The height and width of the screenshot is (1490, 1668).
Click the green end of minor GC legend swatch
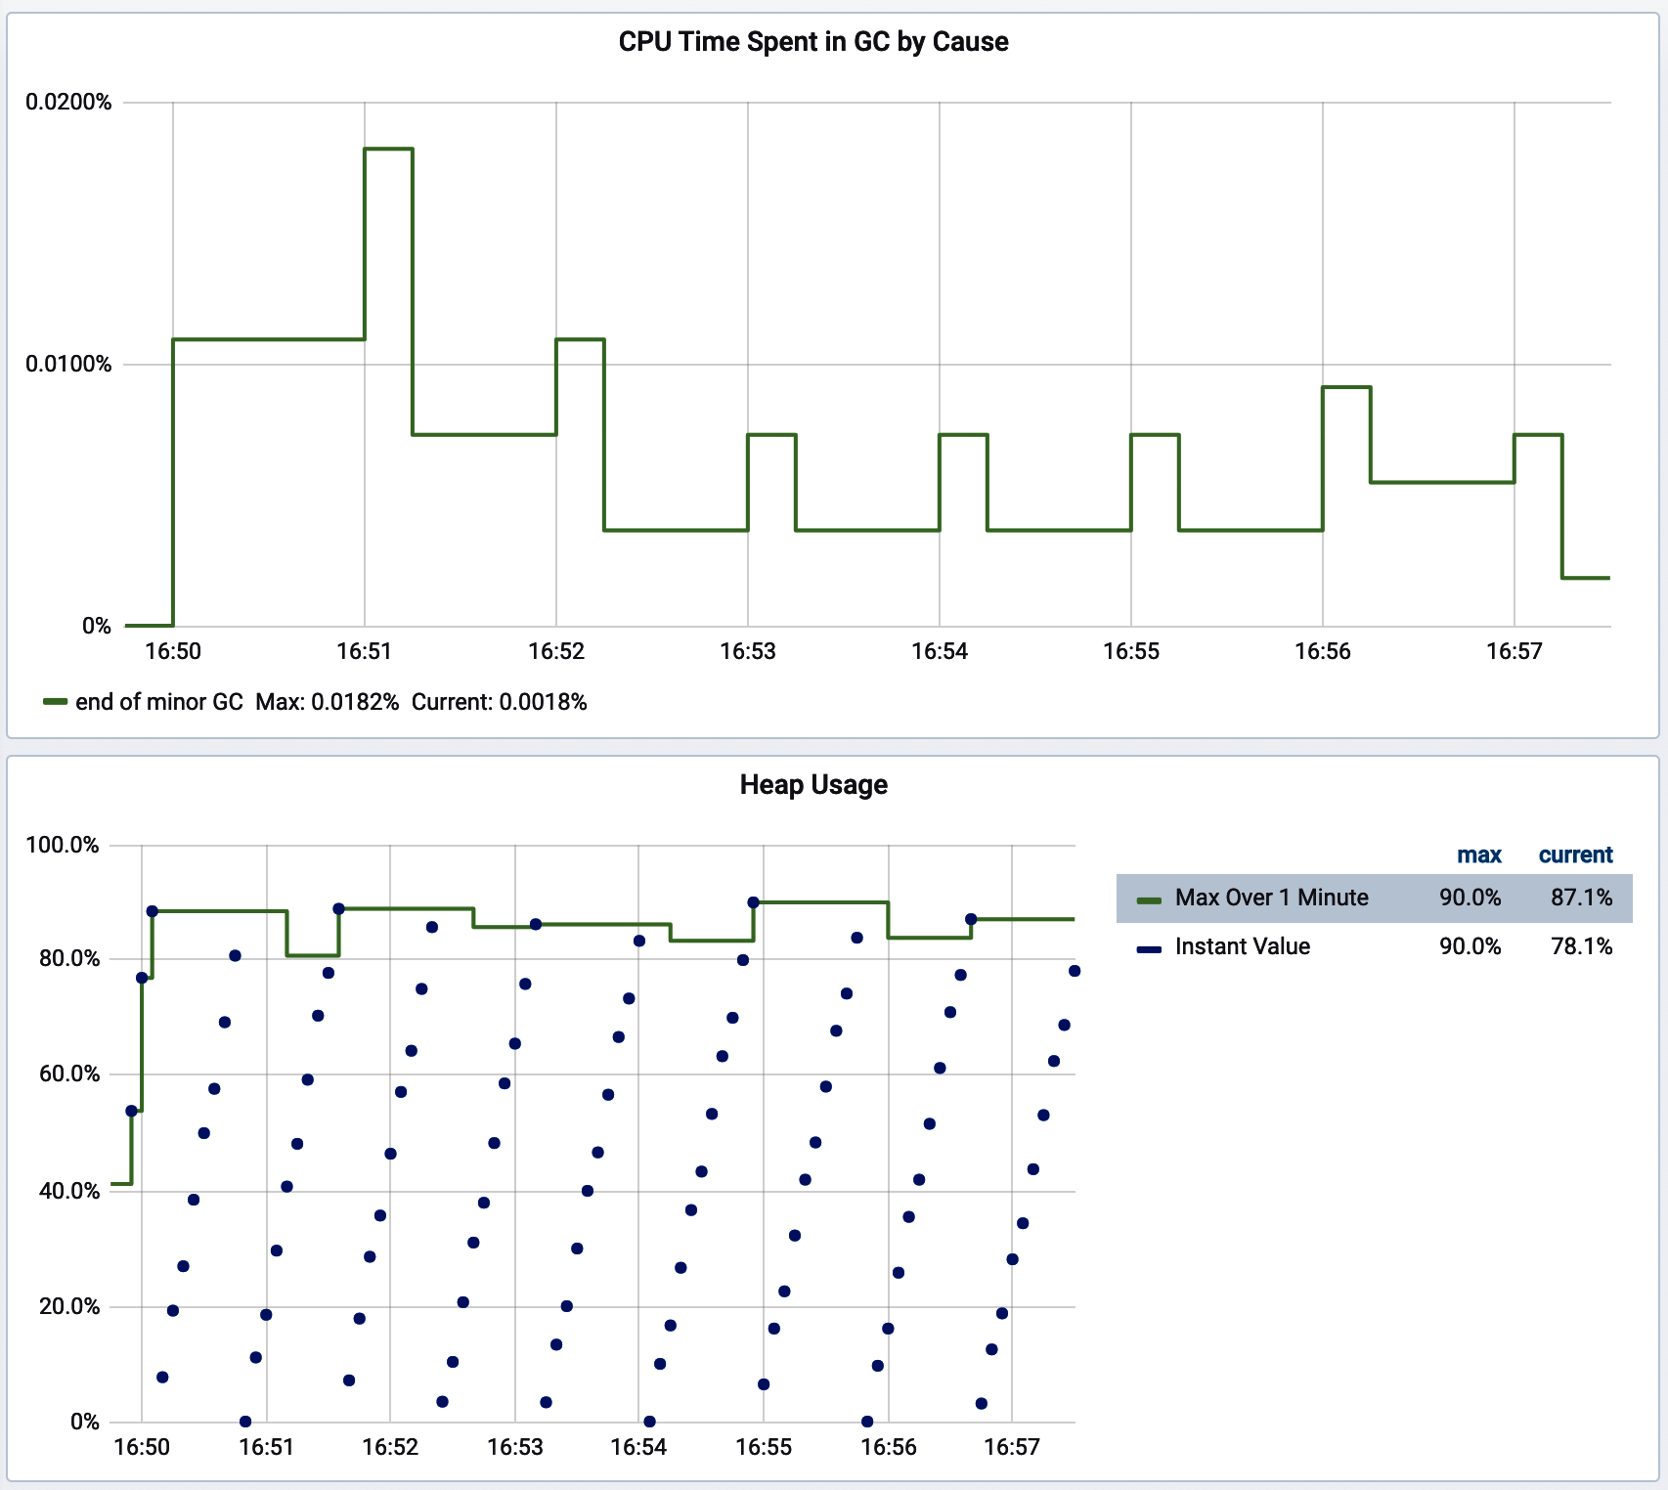[56, 702]
